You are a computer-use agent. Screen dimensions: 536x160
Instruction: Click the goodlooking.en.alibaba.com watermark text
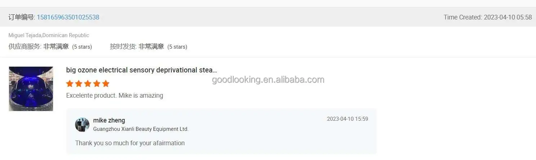pyautogui.click(x=268, y=80)
